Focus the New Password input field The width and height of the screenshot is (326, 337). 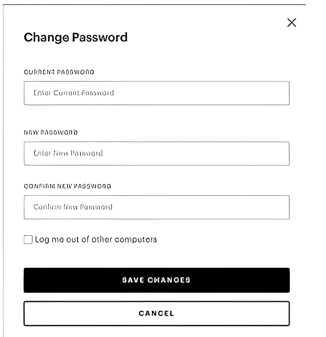tap(157, 153)
